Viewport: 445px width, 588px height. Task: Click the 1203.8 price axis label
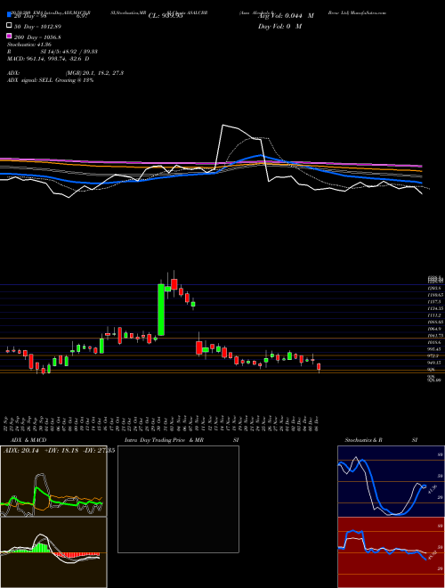click(436, 288)
